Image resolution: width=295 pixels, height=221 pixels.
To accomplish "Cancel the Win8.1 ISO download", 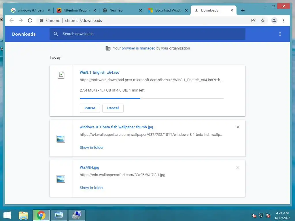I will pos(113,108).
